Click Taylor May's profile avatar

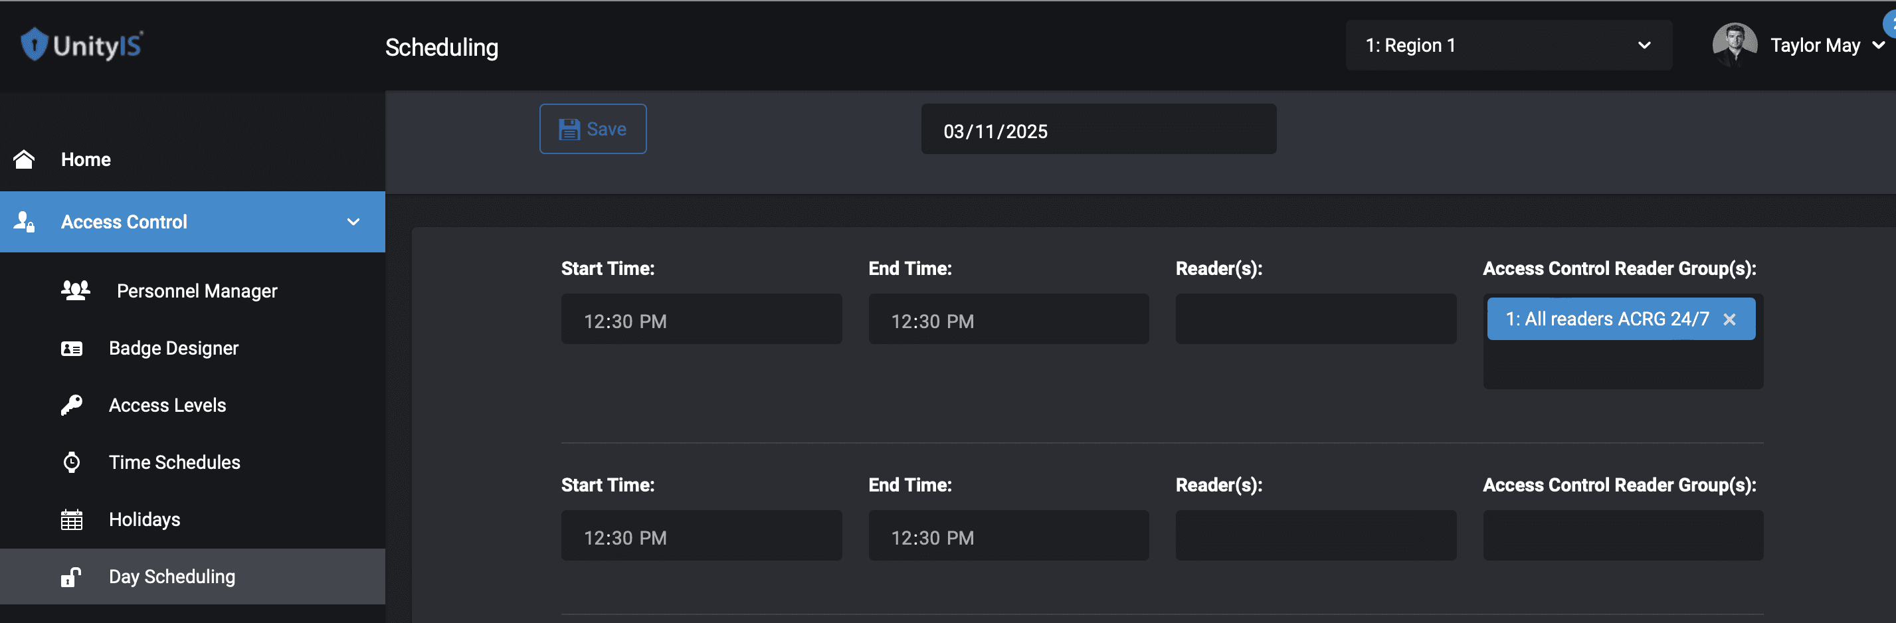(1735, 46)
